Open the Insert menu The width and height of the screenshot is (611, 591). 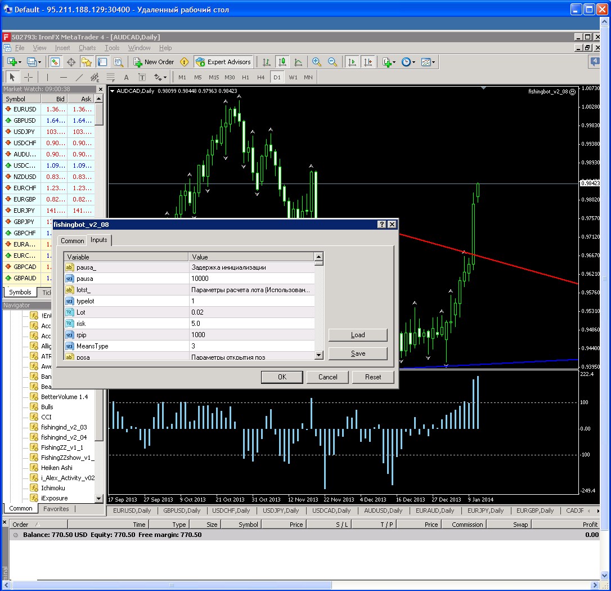pyautogui.click(x=62, y=47)
